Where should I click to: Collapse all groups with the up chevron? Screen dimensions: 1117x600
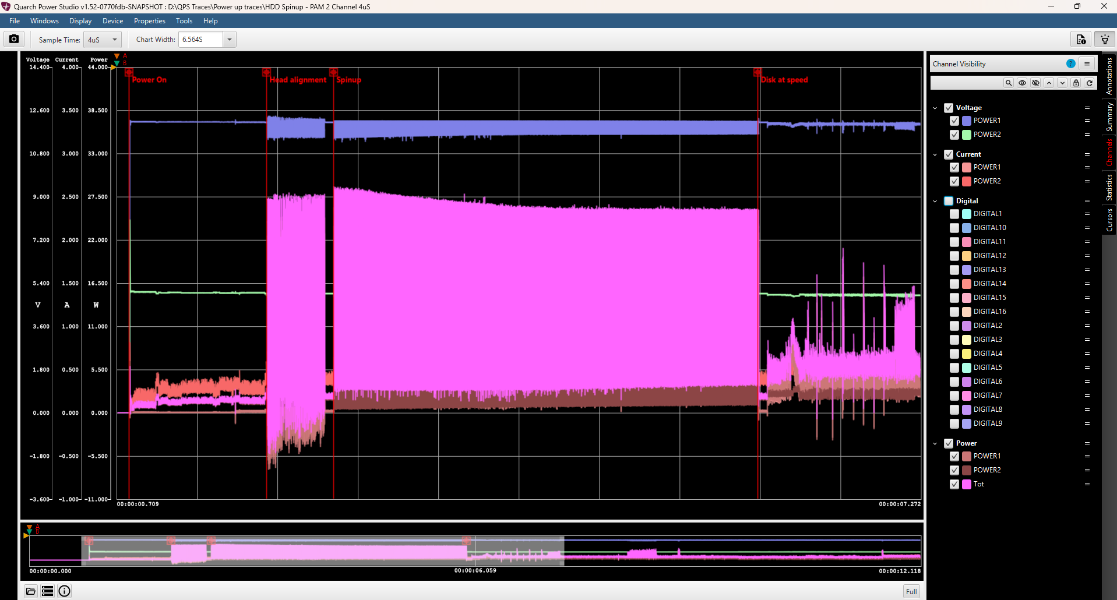click(x=1049, y=83)
